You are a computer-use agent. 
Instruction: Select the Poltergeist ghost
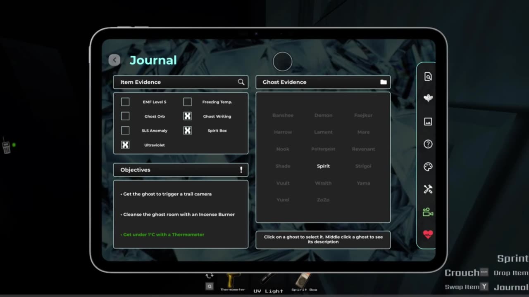[323, 149]
